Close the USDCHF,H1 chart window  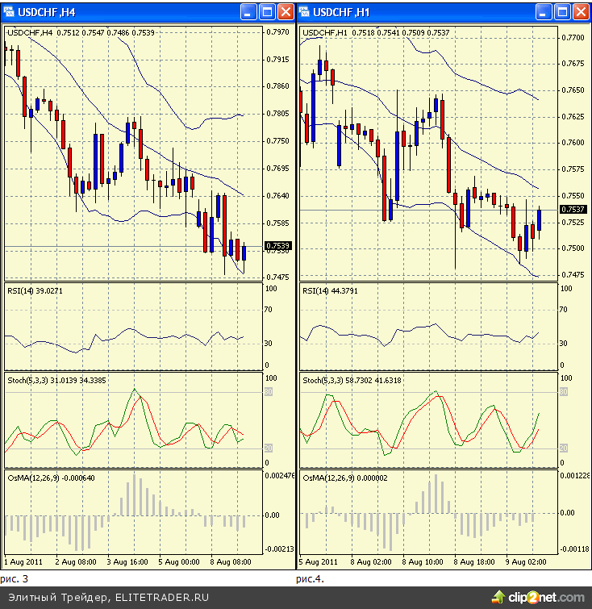[x=581, y=11]
